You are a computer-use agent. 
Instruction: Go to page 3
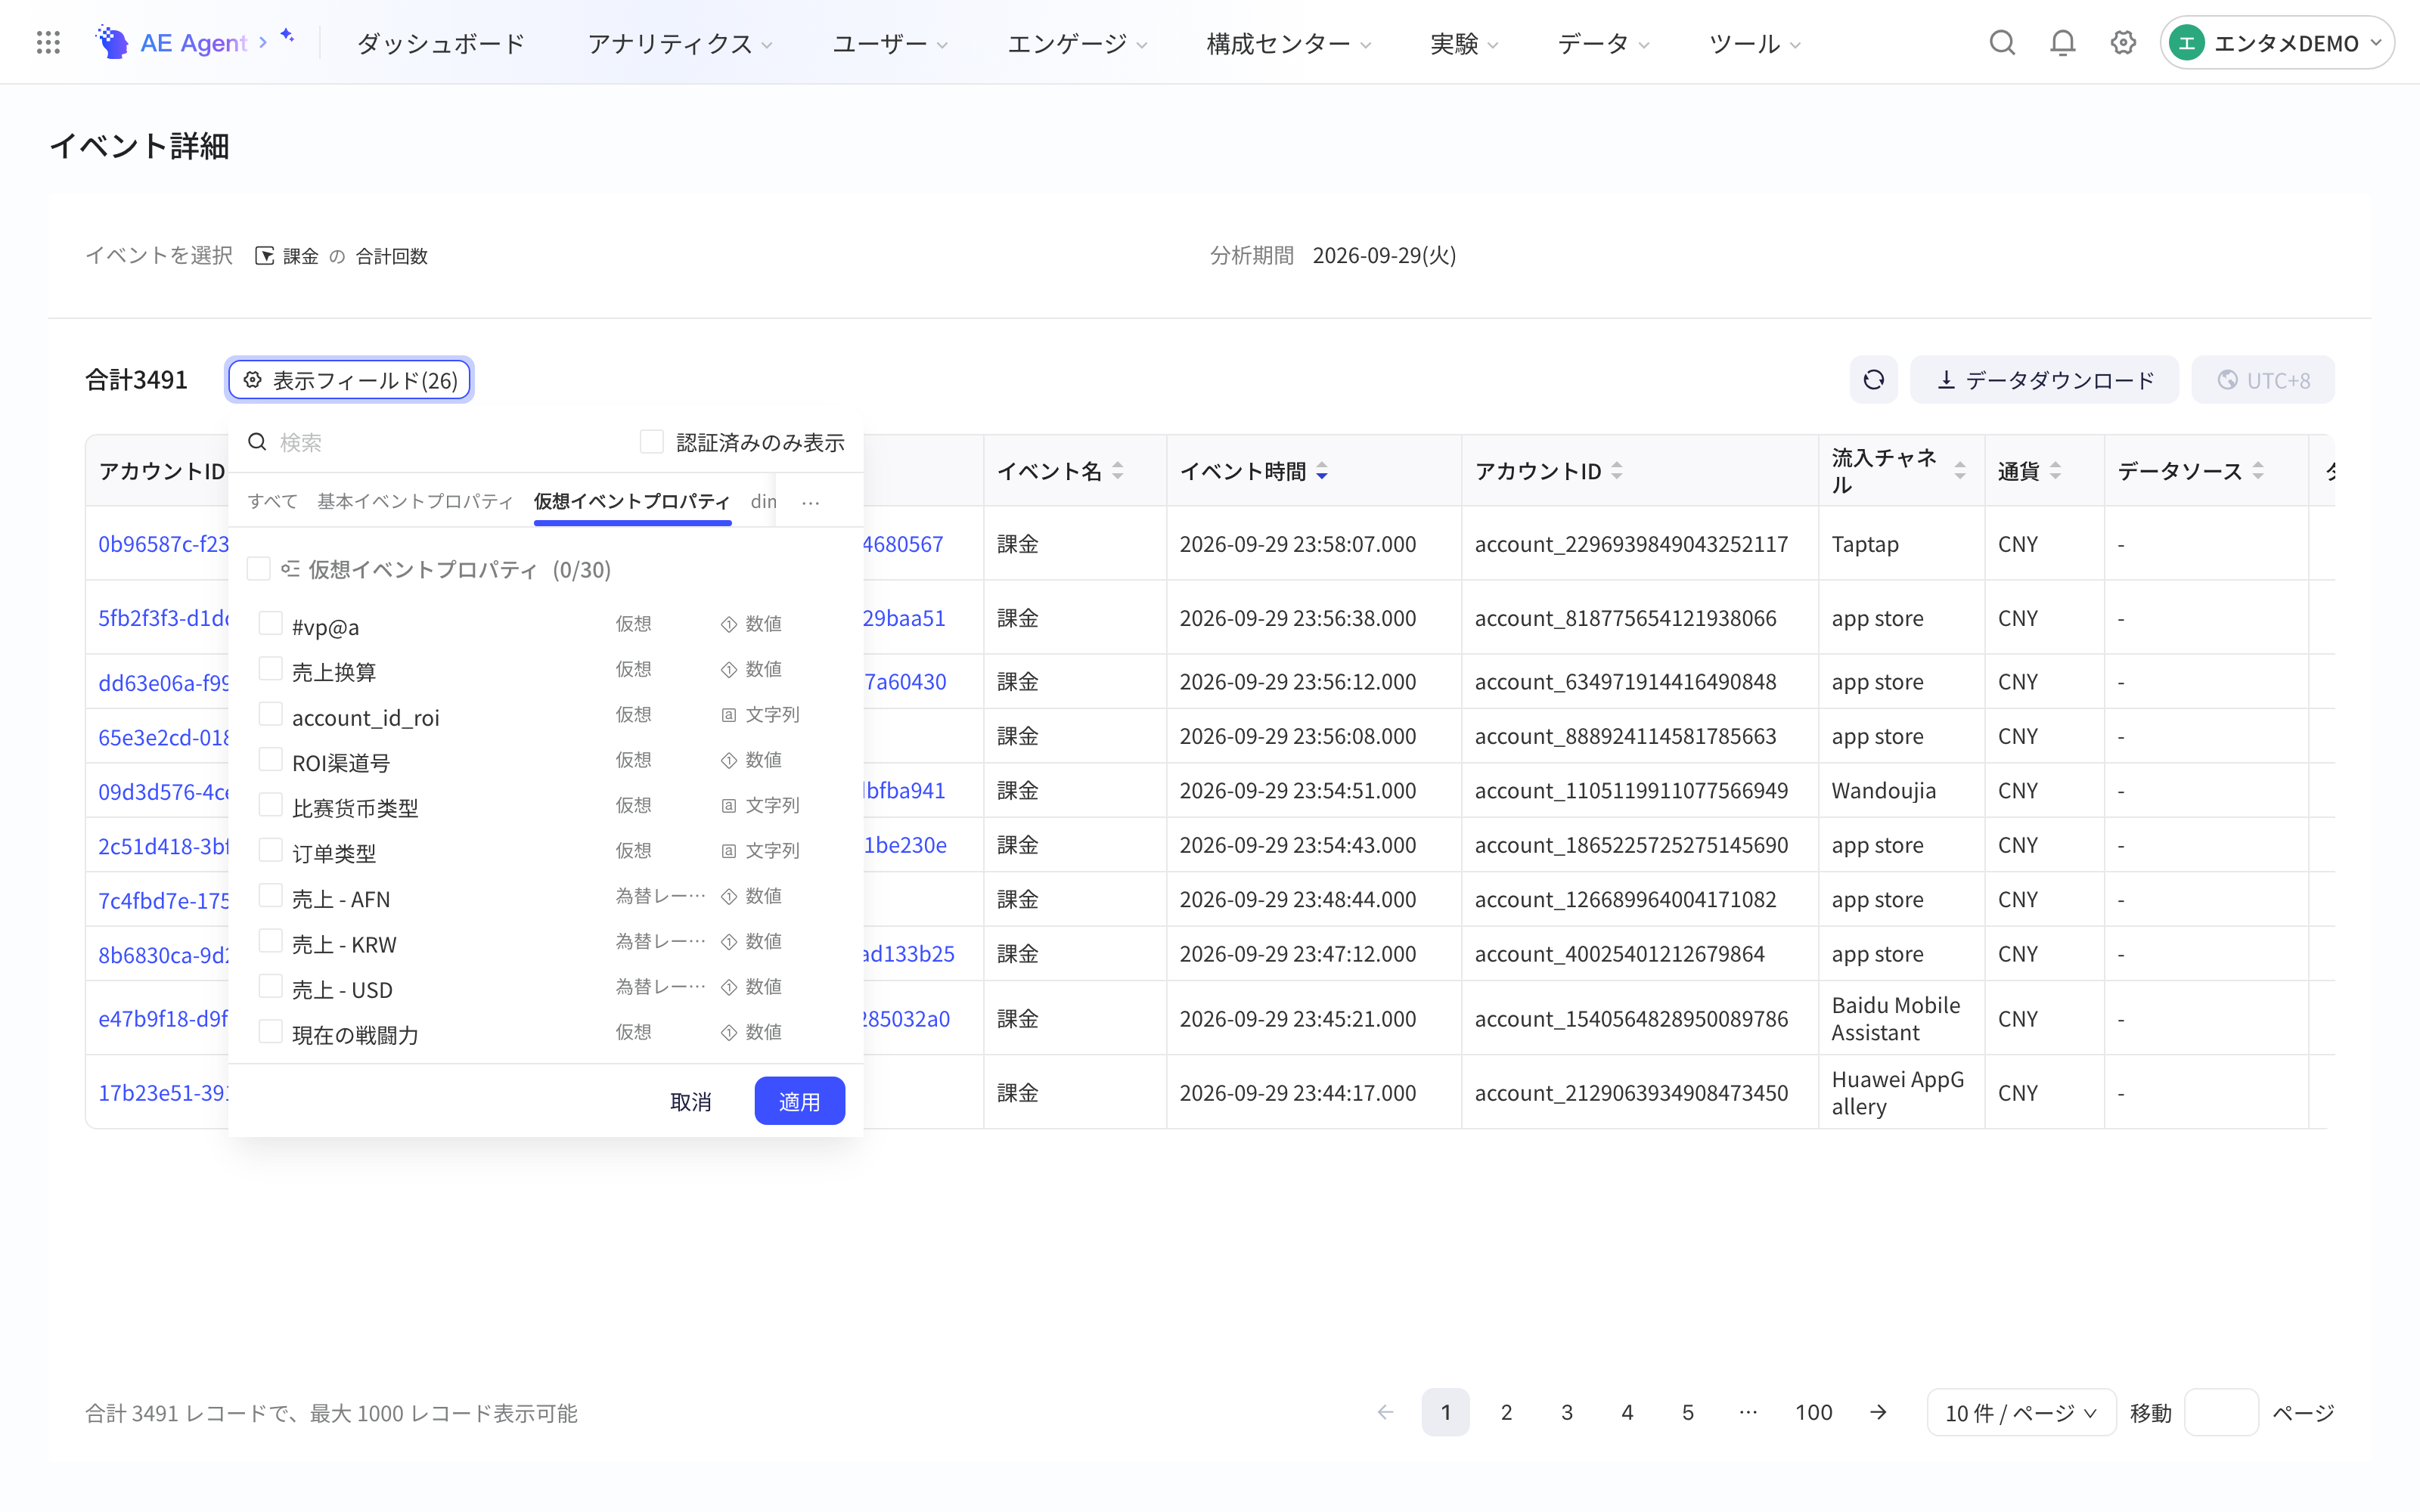[1566, 1412]
